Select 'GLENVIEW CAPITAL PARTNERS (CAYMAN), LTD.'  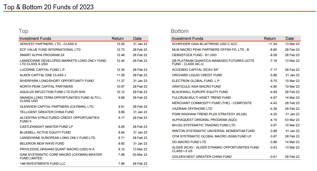[x=57, y=106]
